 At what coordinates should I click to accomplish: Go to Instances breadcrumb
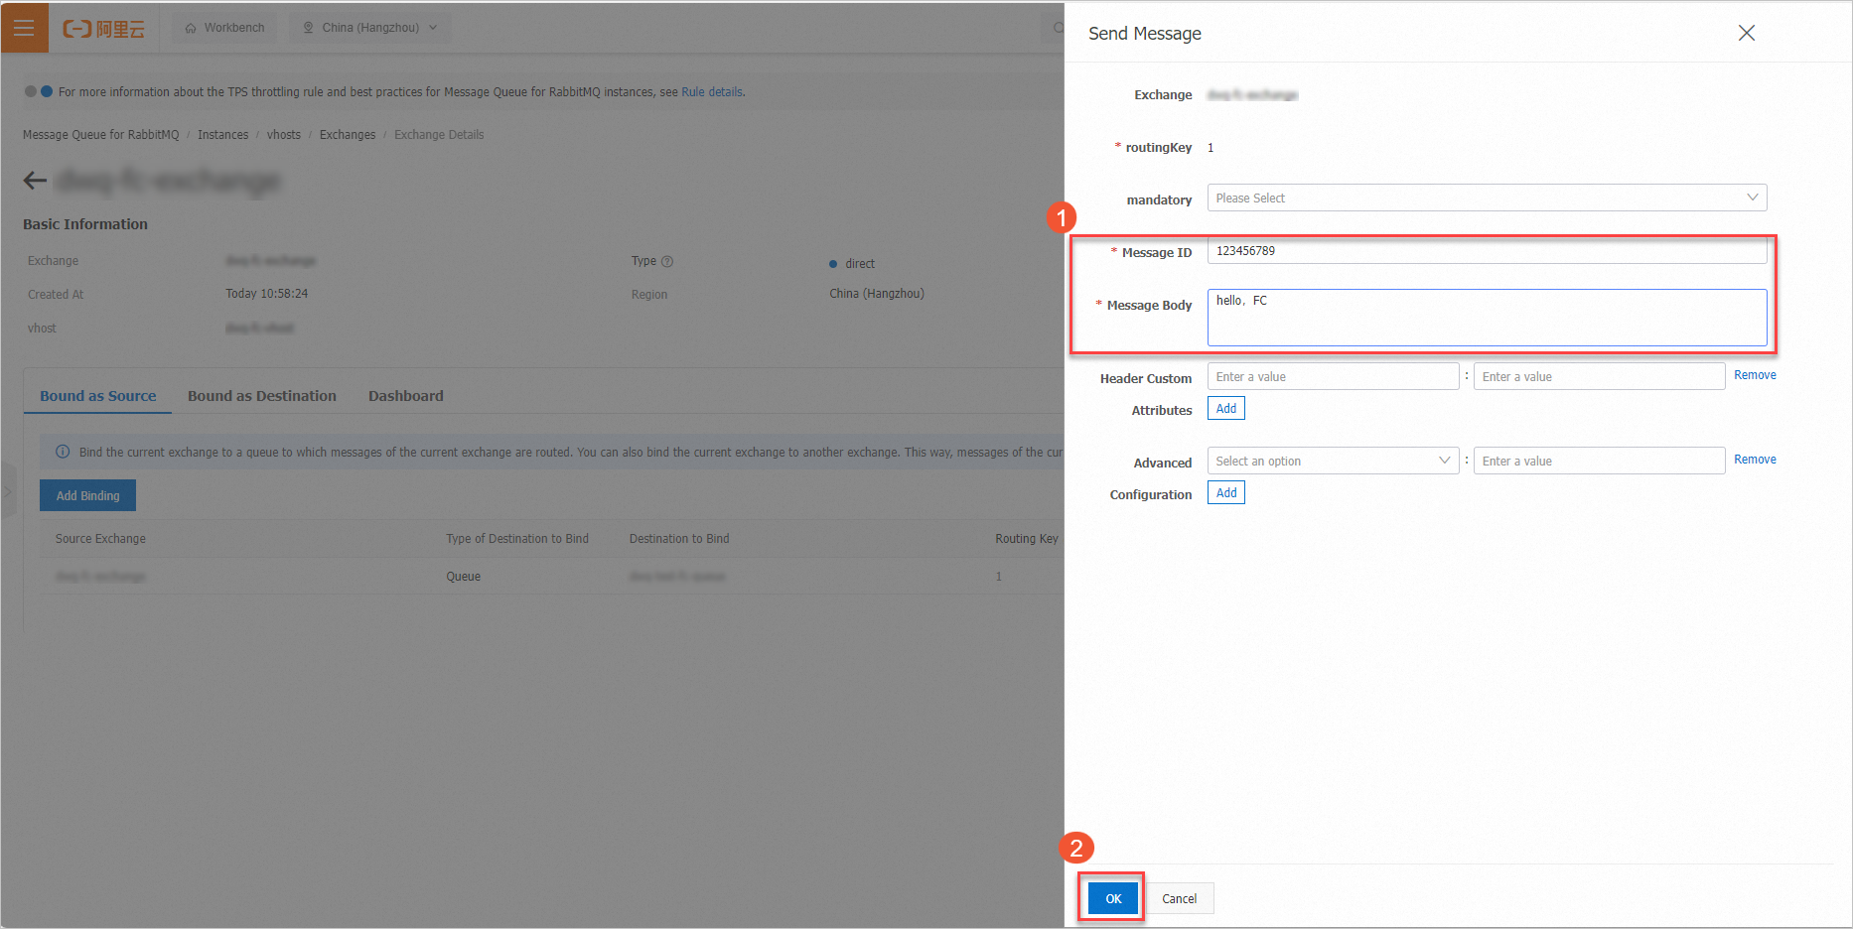point(223,135)
